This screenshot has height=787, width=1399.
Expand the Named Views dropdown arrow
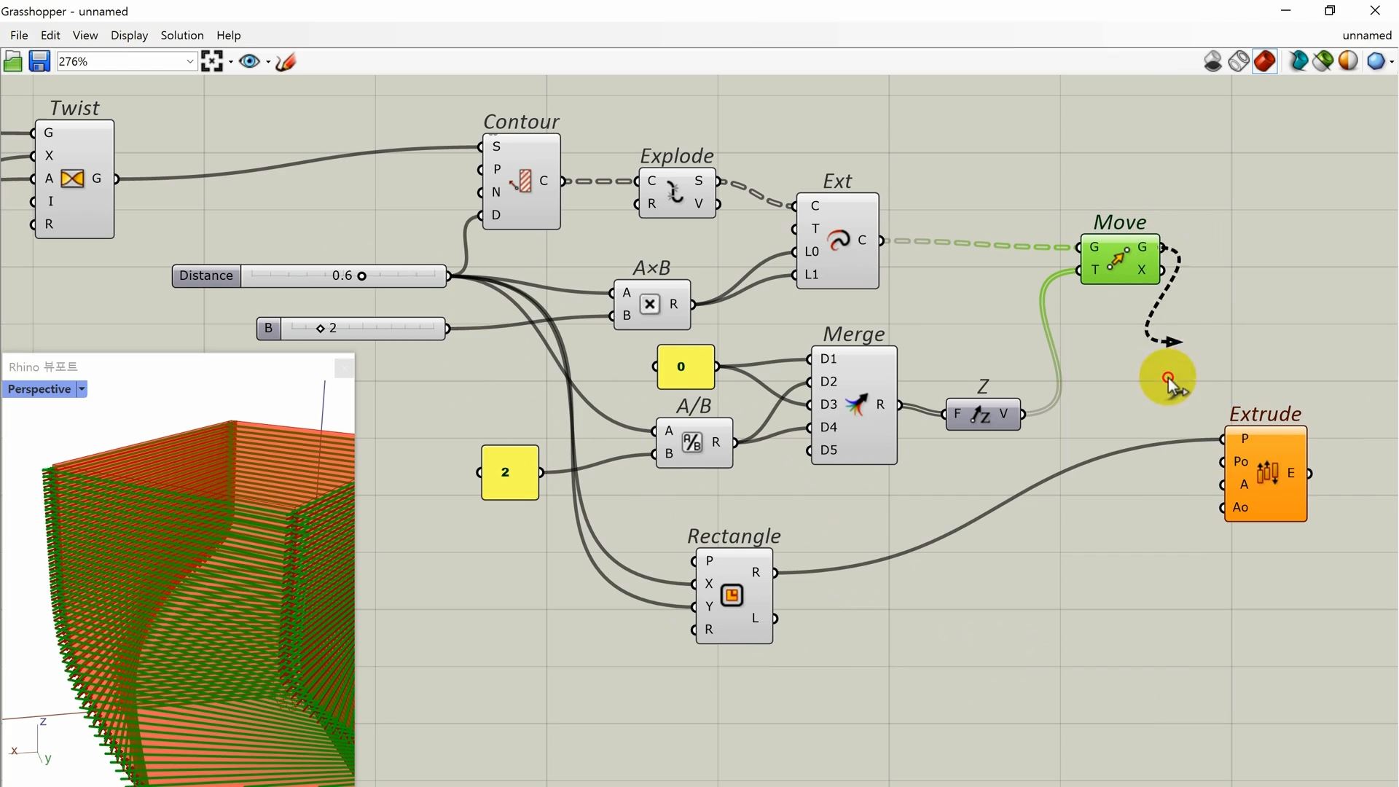[x=268, y=62]
